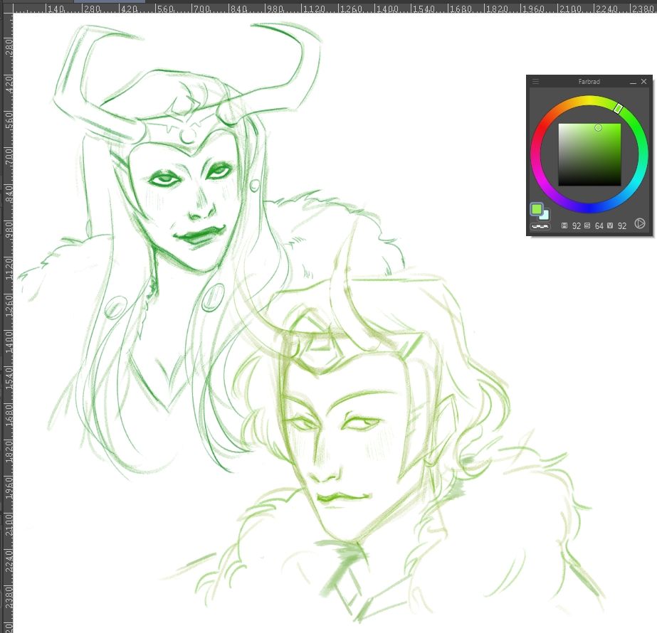Open the Farbrad panel hamburger menu
Viewport: 657px width, 633px height.
coord(535,82)
